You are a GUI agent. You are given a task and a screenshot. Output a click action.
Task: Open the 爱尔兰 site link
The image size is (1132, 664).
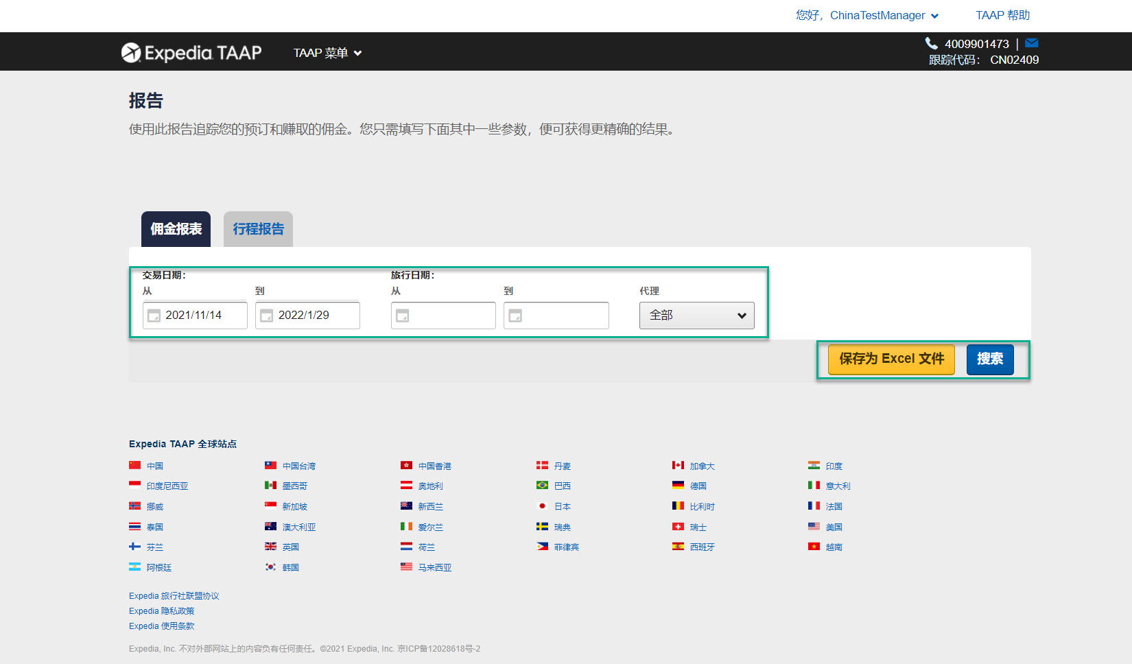pos(431,527)
